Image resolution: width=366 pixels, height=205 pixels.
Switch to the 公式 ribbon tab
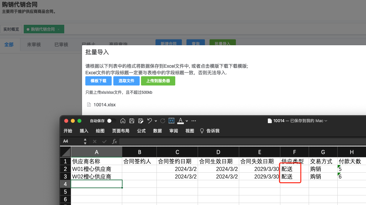[x=141, y=131]
